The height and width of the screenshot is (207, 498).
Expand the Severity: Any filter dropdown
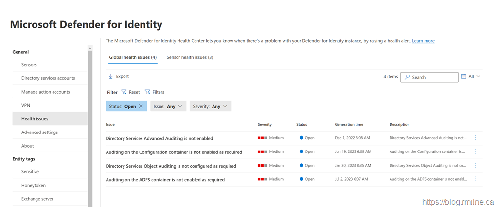pos(211,106)
